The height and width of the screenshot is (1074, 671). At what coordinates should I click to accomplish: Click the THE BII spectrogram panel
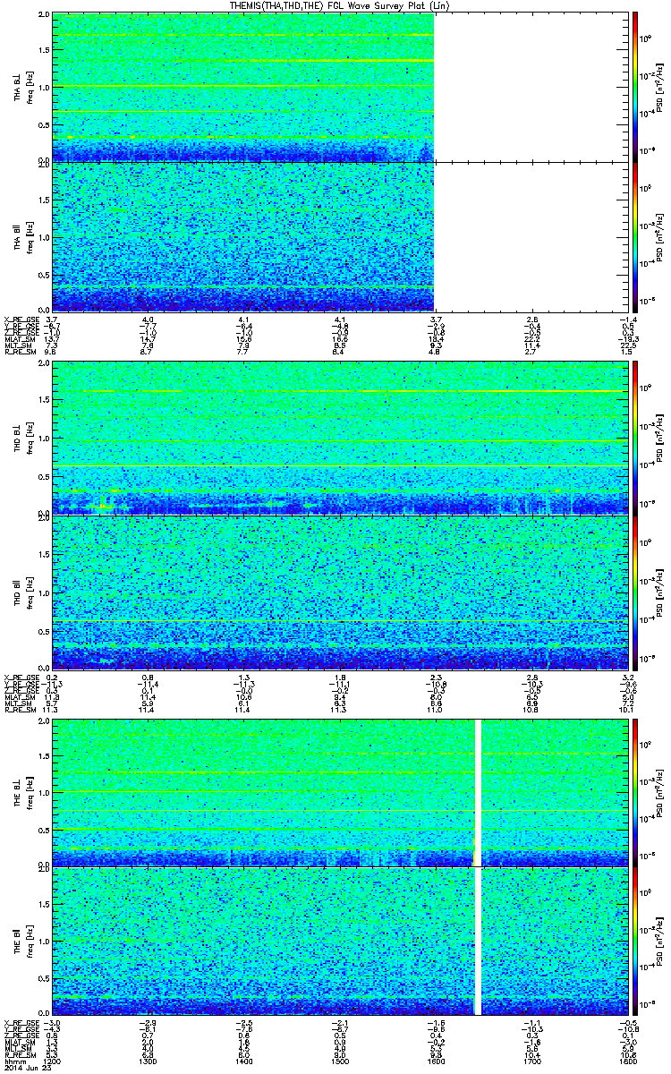pos(338,941)
